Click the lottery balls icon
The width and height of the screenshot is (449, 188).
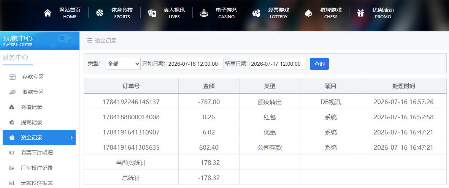[256, 13]
